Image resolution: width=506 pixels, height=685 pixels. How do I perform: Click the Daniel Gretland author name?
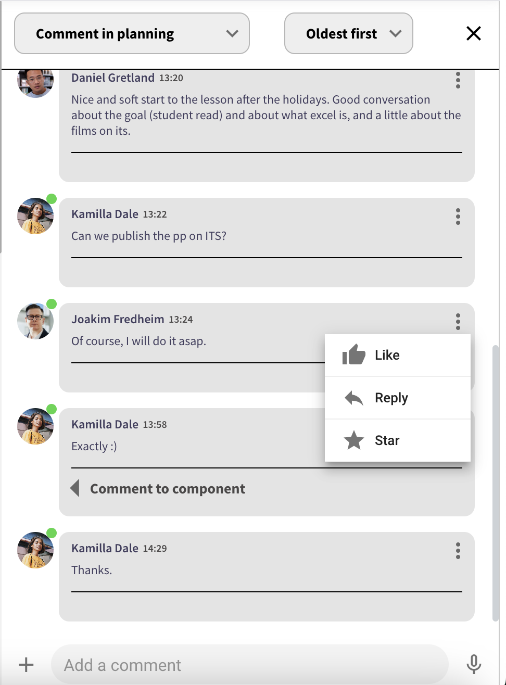coord(113,78)
